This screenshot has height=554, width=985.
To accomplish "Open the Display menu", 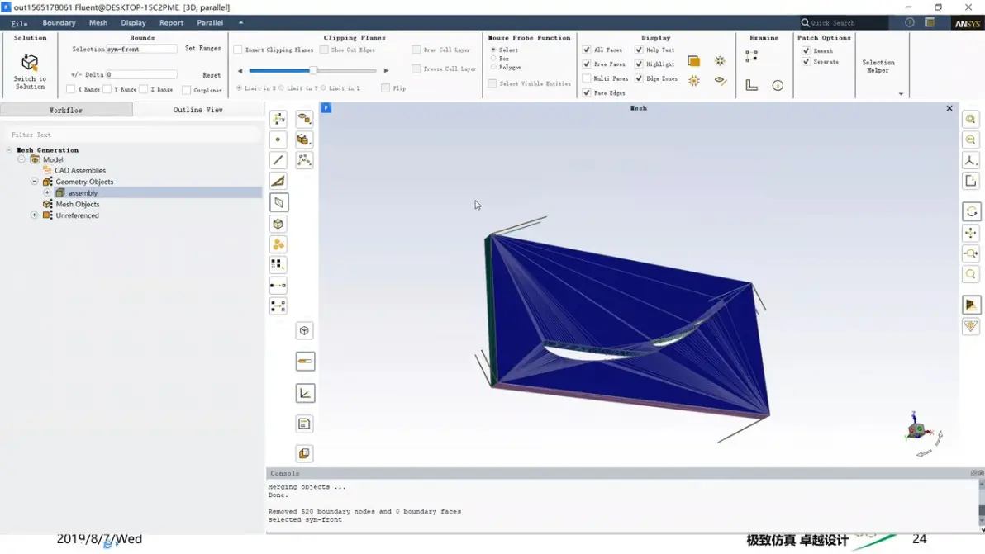I will pos(133,22).
